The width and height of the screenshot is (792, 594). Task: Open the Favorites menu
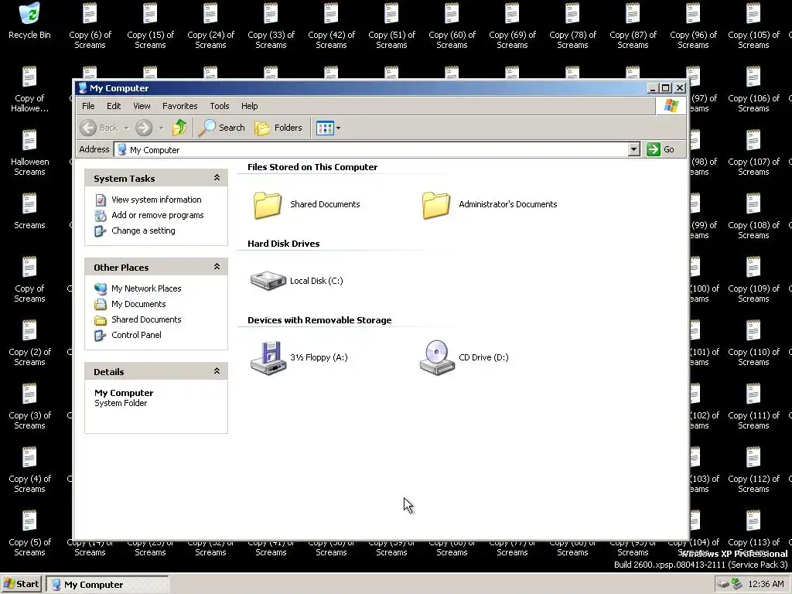coord(179,106)
